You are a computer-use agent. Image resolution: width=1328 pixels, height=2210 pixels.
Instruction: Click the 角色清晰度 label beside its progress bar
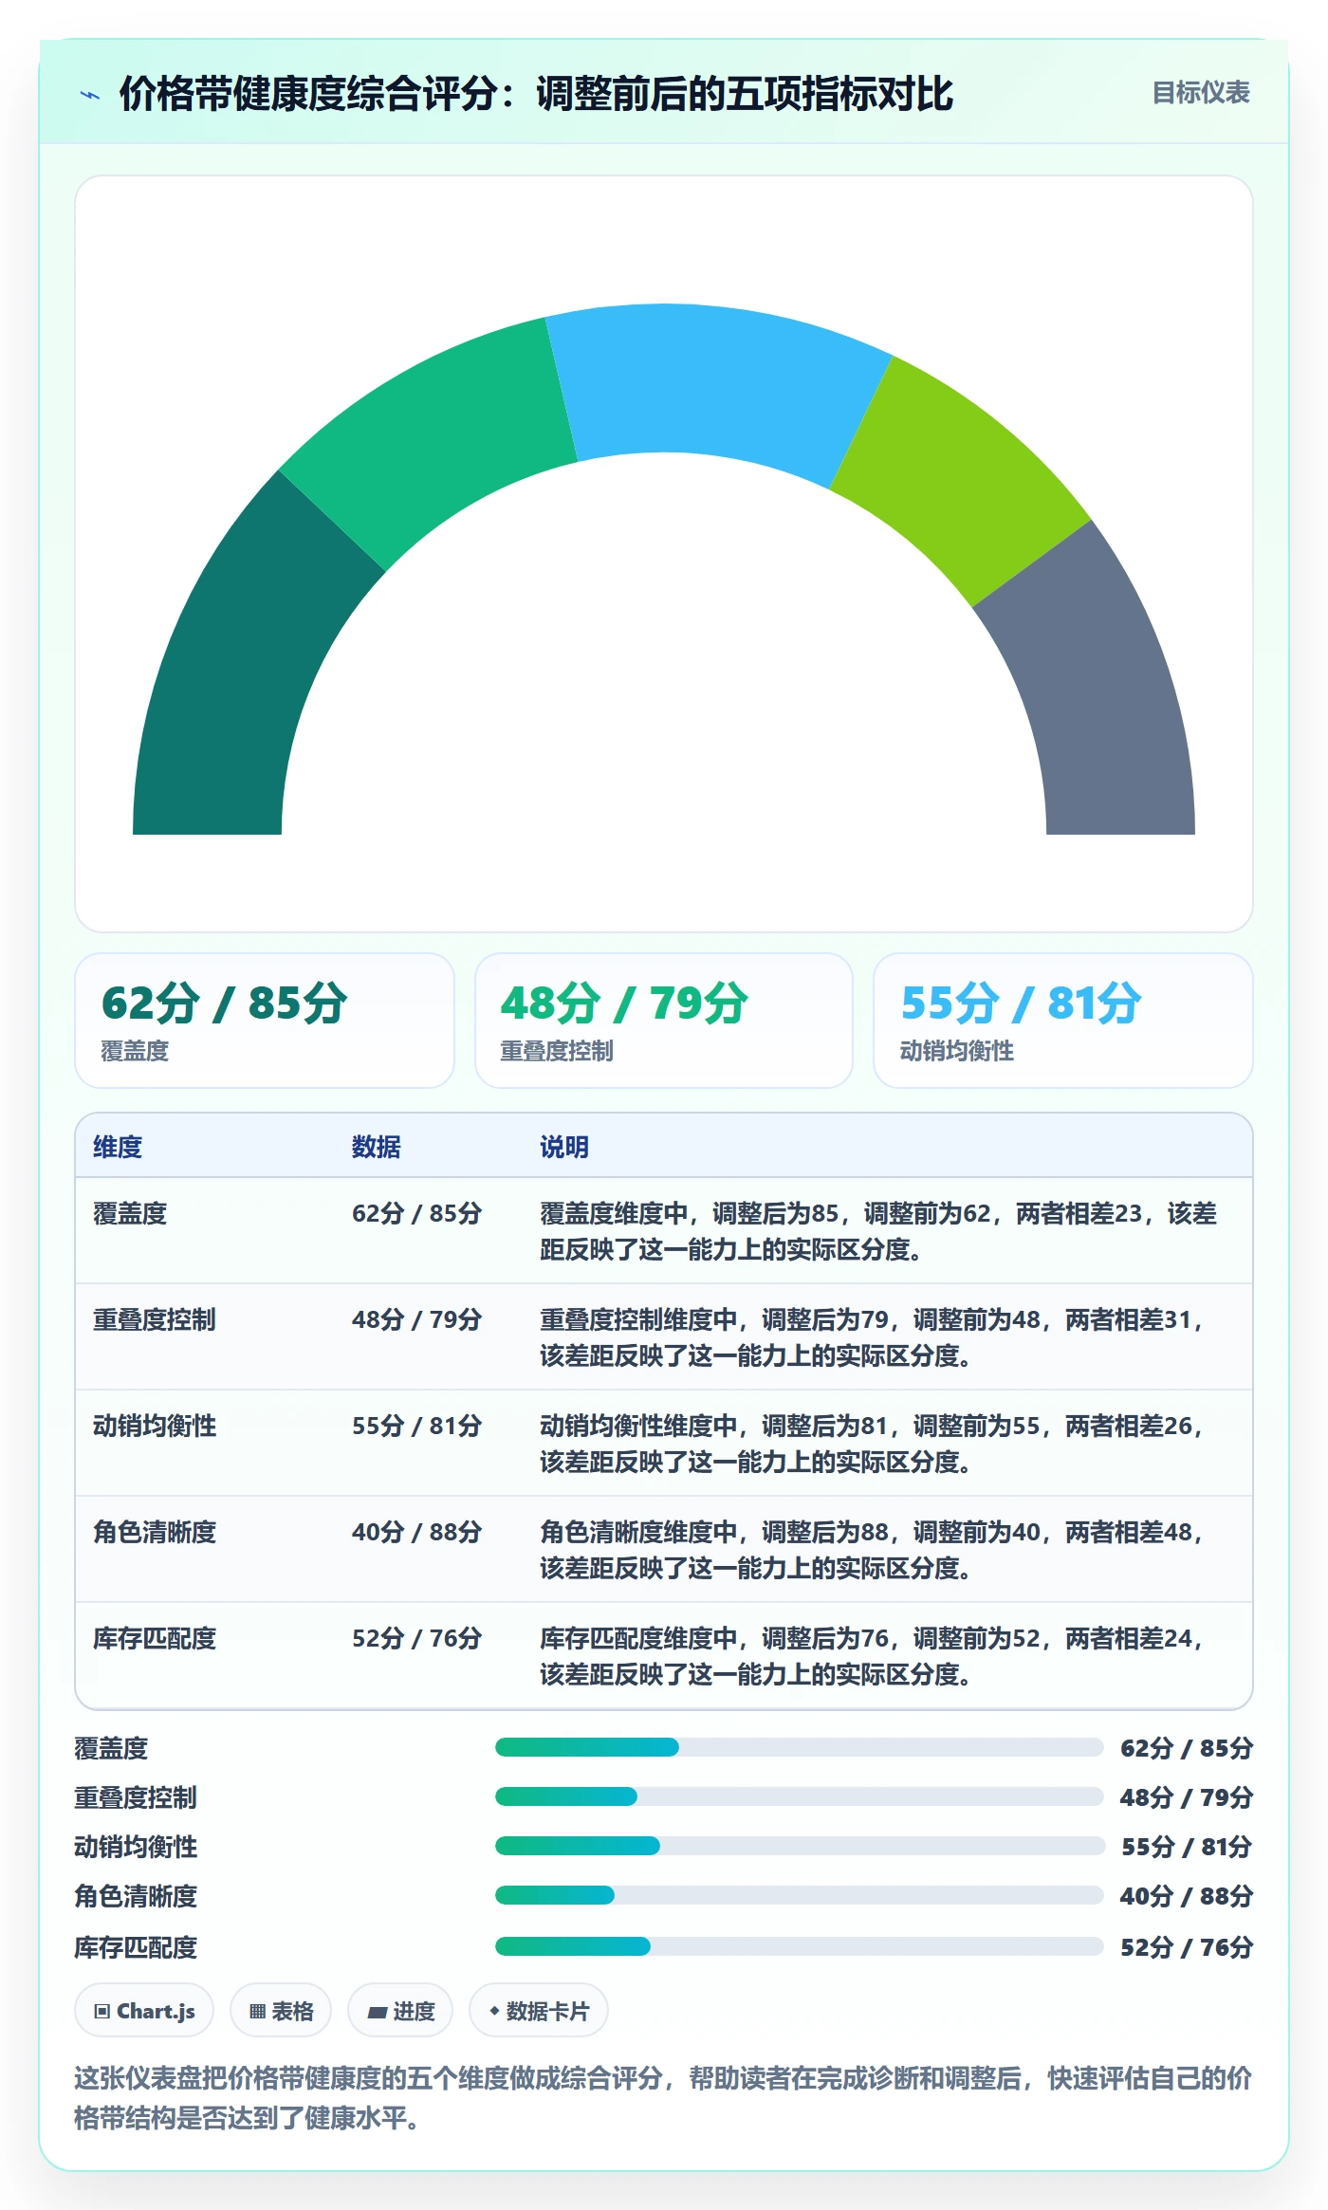136,1896
